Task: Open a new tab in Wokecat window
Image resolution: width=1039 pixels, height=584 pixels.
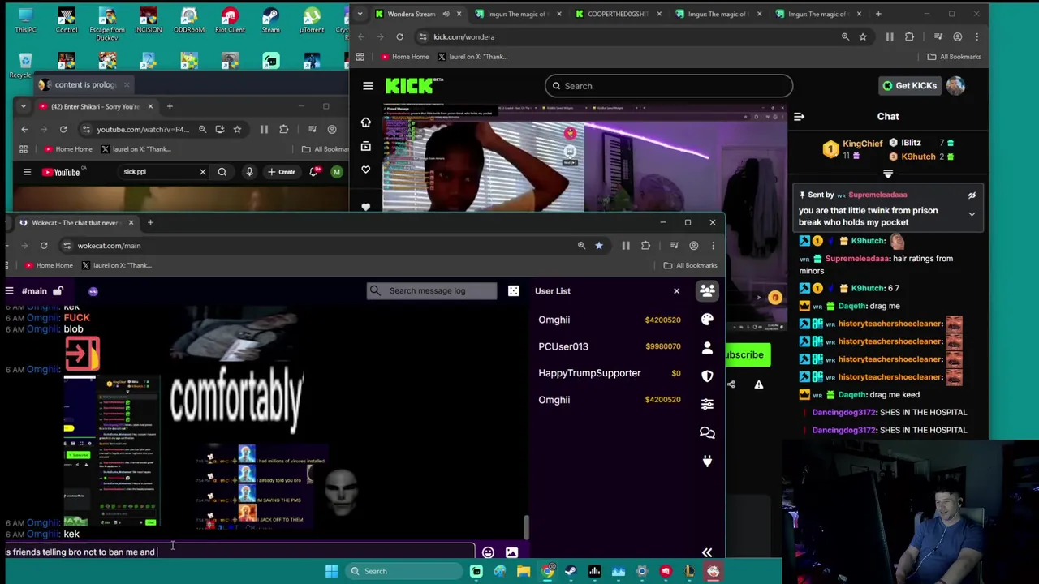Action: [150, 222]
